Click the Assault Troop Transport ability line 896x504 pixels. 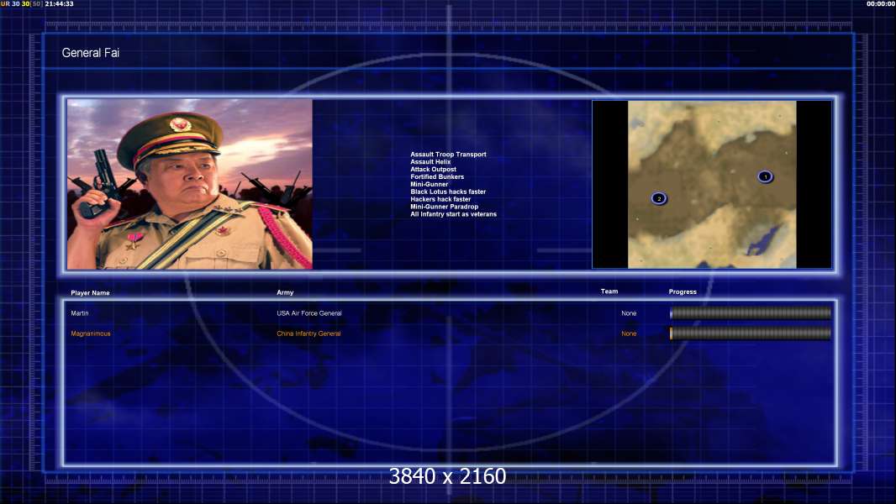tap(449, 154)
